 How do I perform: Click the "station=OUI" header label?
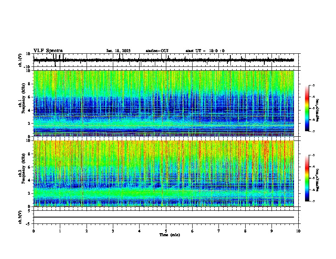tap(157, 51)
